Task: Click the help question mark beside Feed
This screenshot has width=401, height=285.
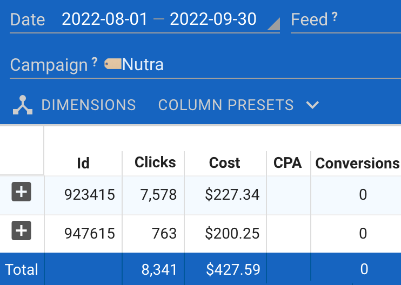Action: [x=335, y=18]
